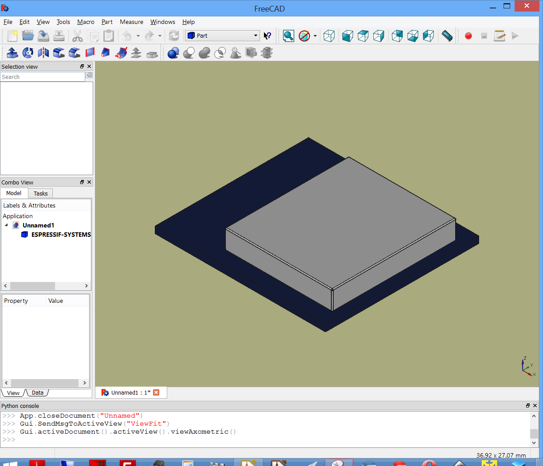Set the axonometric view cube icon

[329, 36]
